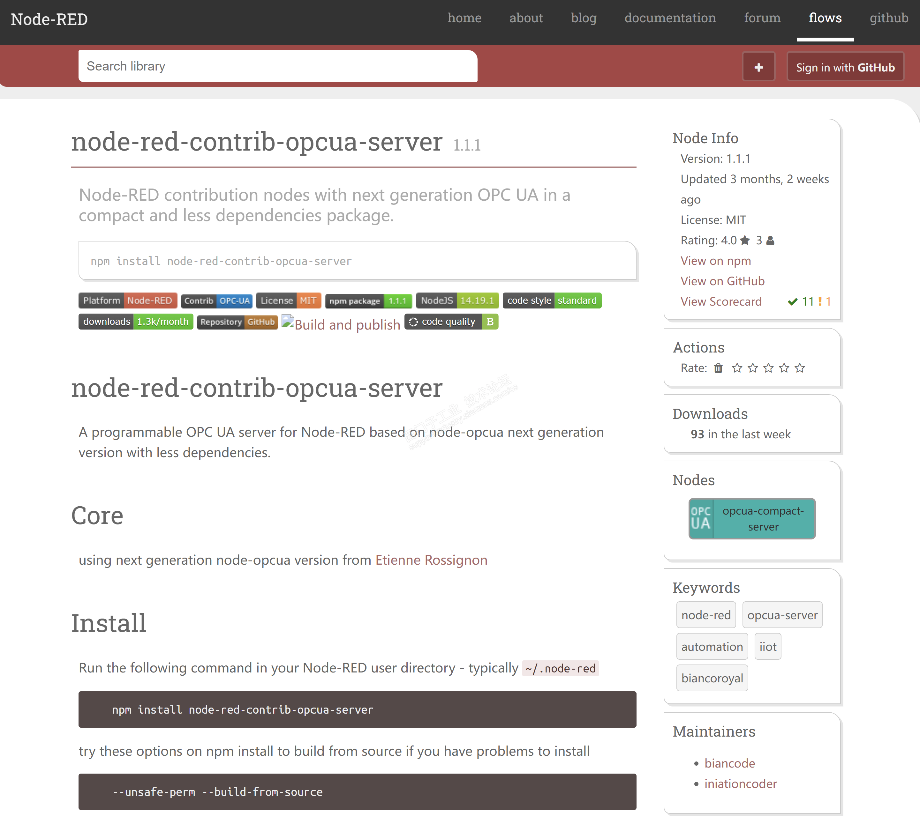Open the documentation menu item

coord(670,18)
